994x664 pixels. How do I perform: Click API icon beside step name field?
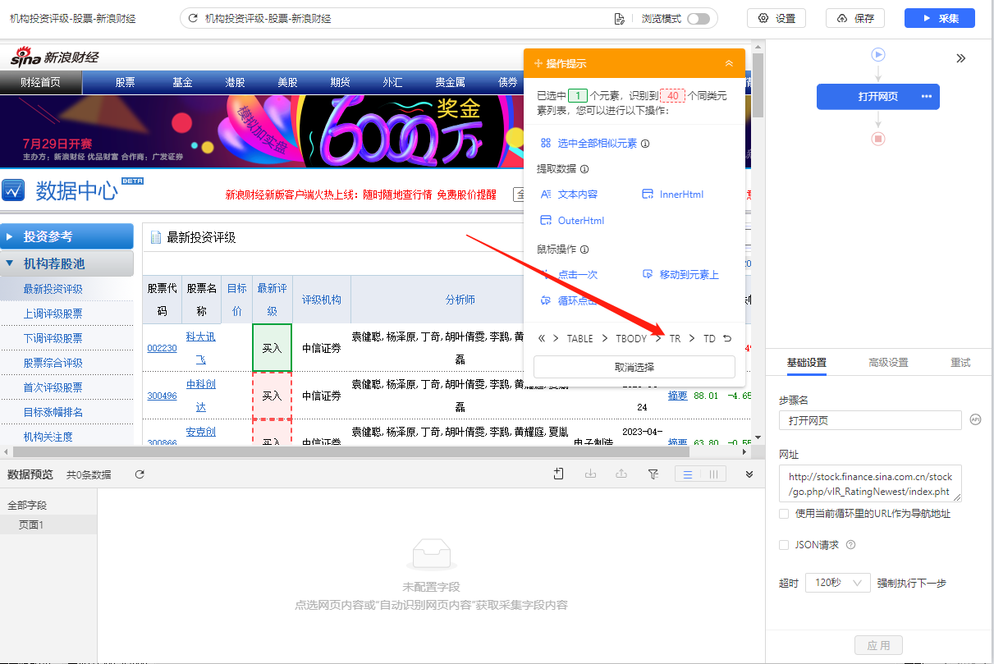pyautogui.click(x=975, y=419)
